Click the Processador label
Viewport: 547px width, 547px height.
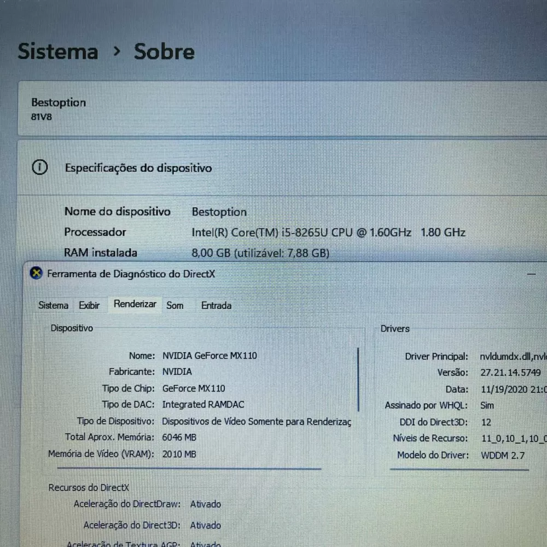pos(95,232)
